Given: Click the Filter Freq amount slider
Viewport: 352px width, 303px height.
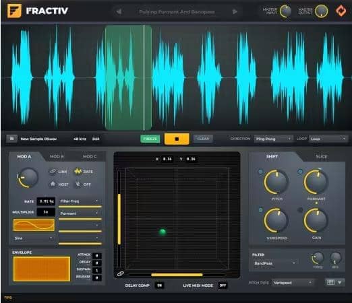Looking at the screenshot, I should (x=80, y=207).
